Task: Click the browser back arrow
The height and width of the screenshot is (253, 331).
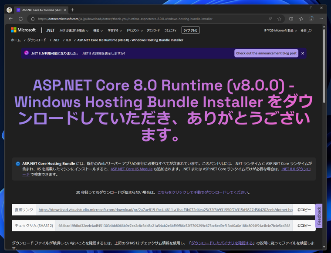Action: tap(10, 19)
